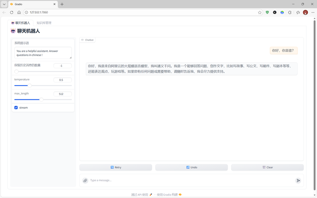Viewport: 317px width, 198px height.
Task: View site information icon in address bar
Action: (x=26, y=12)
